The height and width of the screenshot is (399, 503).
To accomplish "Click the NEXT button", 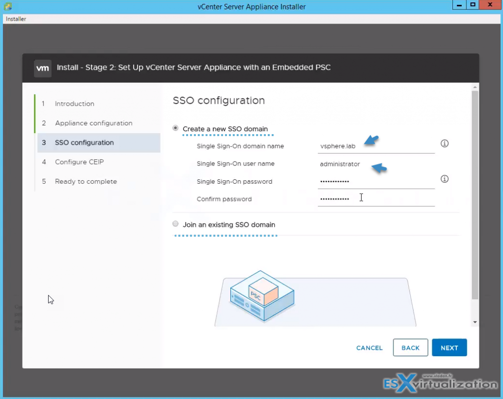I will [x=449, y=347].
